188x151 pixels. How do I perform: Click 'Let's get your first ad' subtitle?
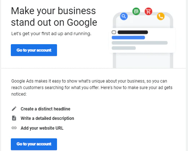[x=51, y=34]
